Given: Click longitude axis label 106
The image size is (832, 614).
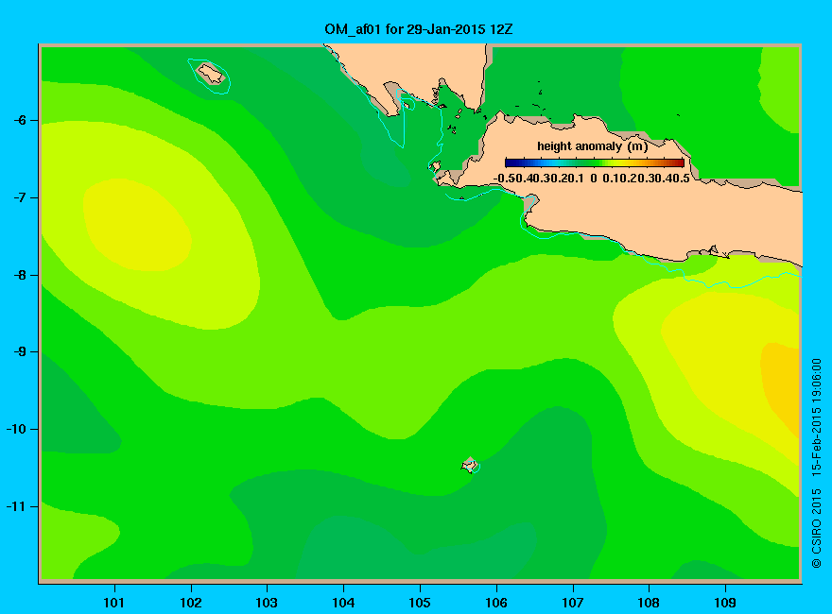Looking at the screenshot, I should click(496, 603).
